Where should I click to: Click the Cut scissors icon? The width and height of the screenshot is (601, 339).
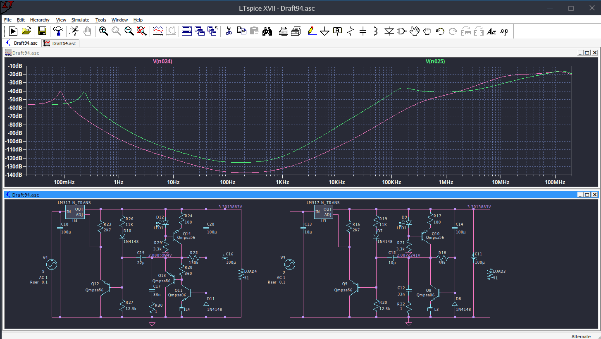coord(229,31)
